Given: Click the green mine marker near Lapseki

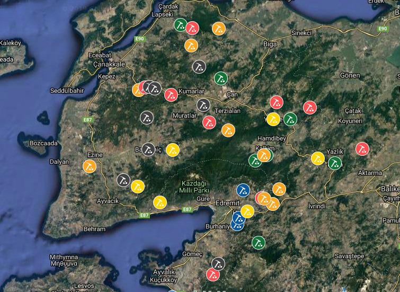Looking at the screenshot, I should pos(181,25).
